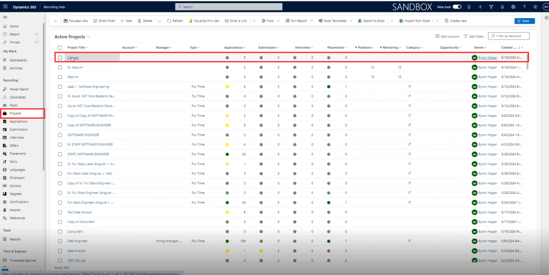Click the Languages globe sidebar icon
This screenshot has height=275, width=549.
(5, 170)
